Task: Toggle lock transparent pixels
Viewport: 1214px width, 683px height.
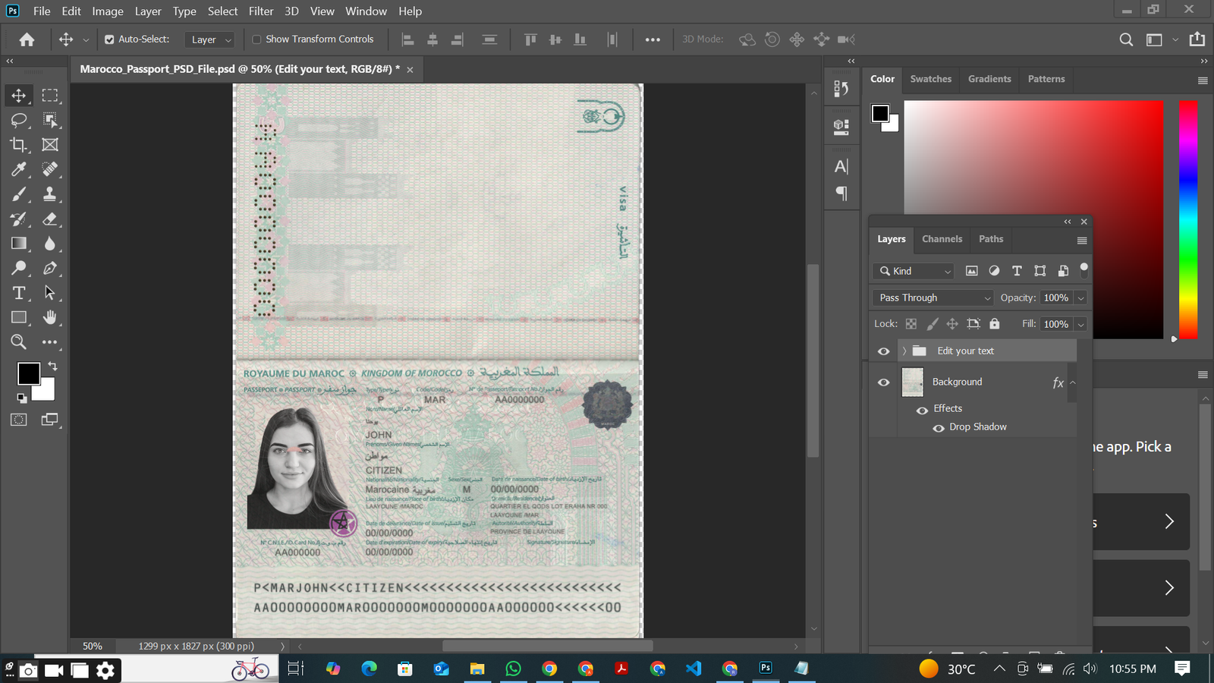Action: point(911,324)
